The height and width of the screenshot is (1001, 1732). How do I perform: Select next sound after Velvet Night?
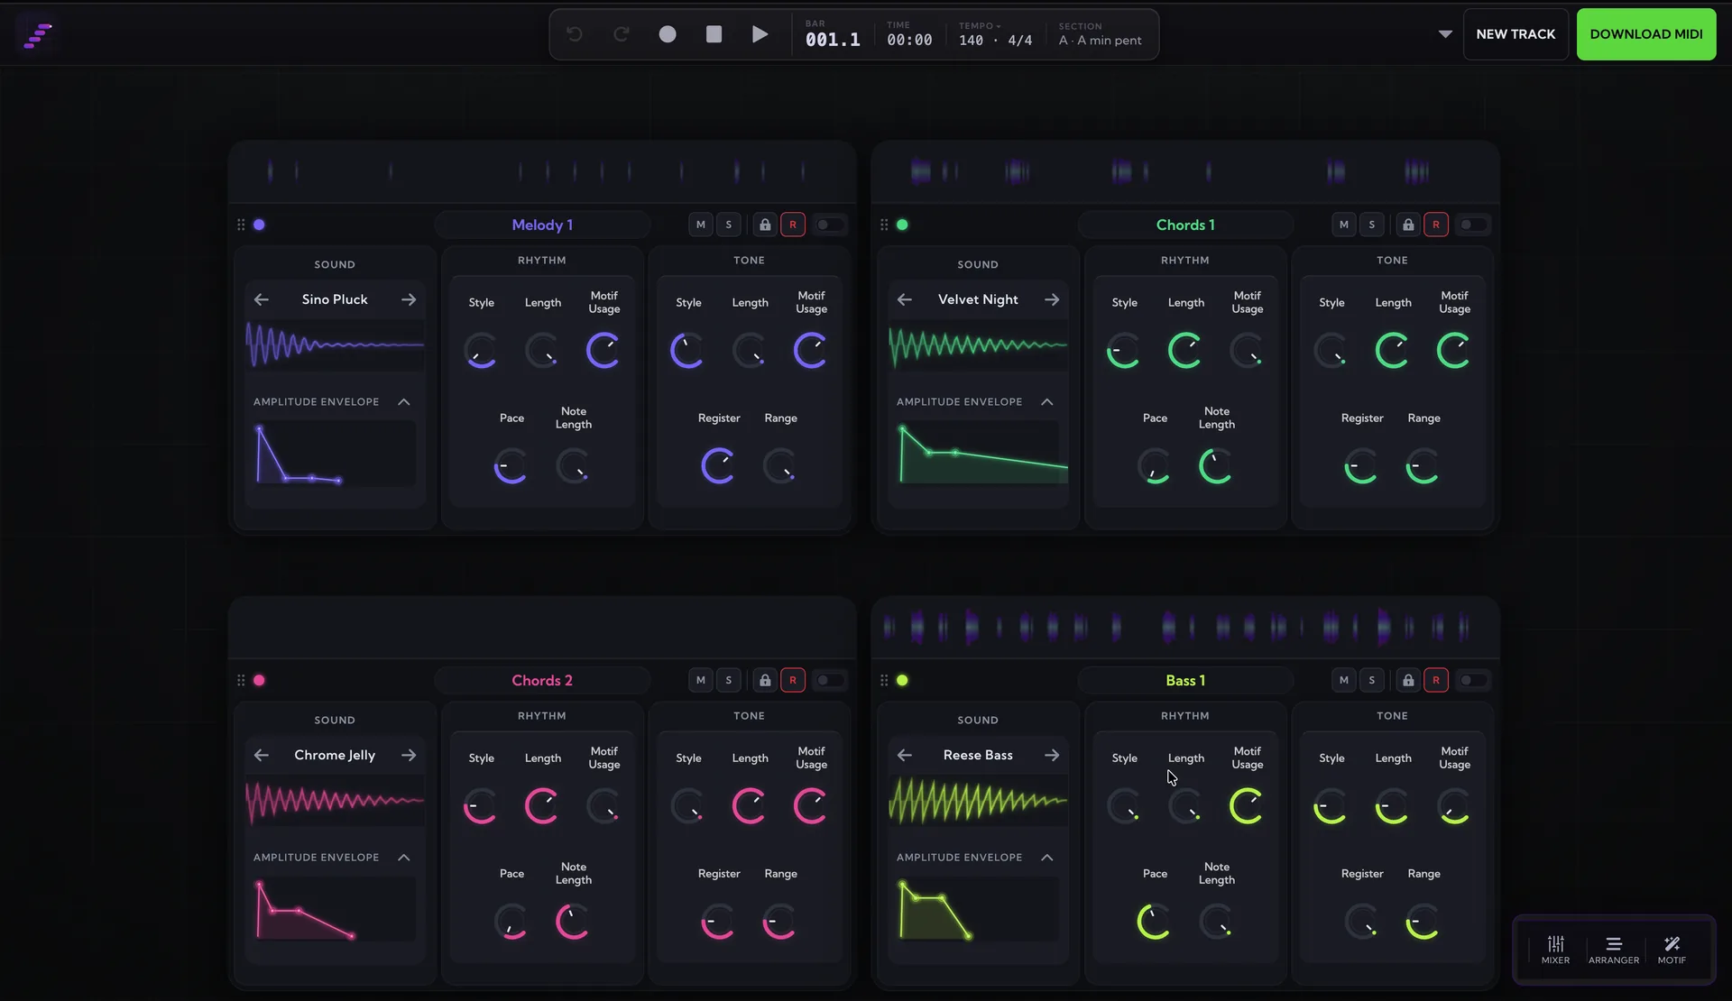coord(1052,299)
